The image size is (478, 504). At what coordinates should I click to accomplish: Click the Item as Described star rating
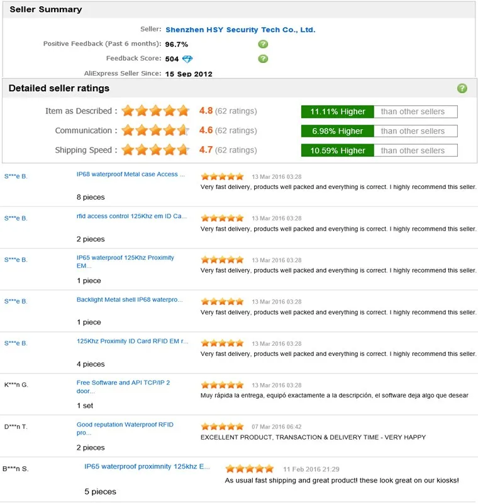pos(155,111)
